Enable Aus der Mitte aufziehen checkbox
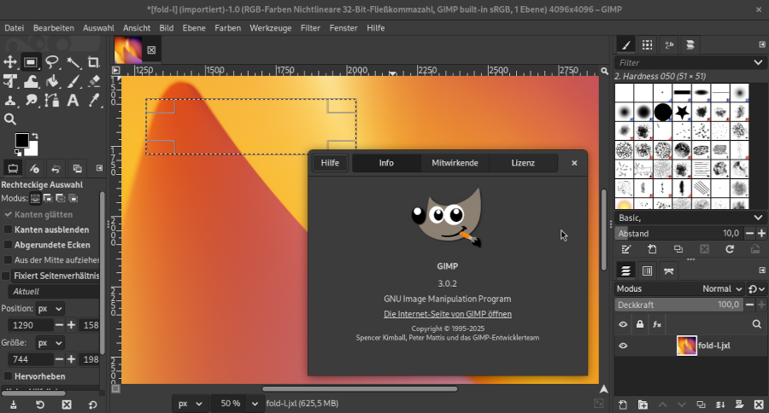 point(8,259)
